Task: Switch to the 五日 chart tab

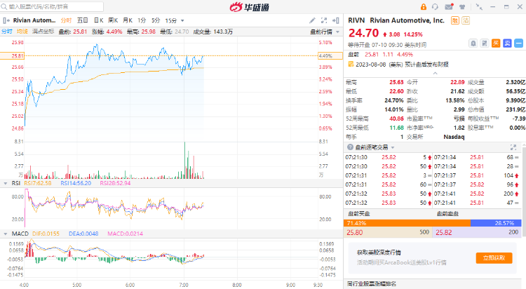Action: point(82,20)
